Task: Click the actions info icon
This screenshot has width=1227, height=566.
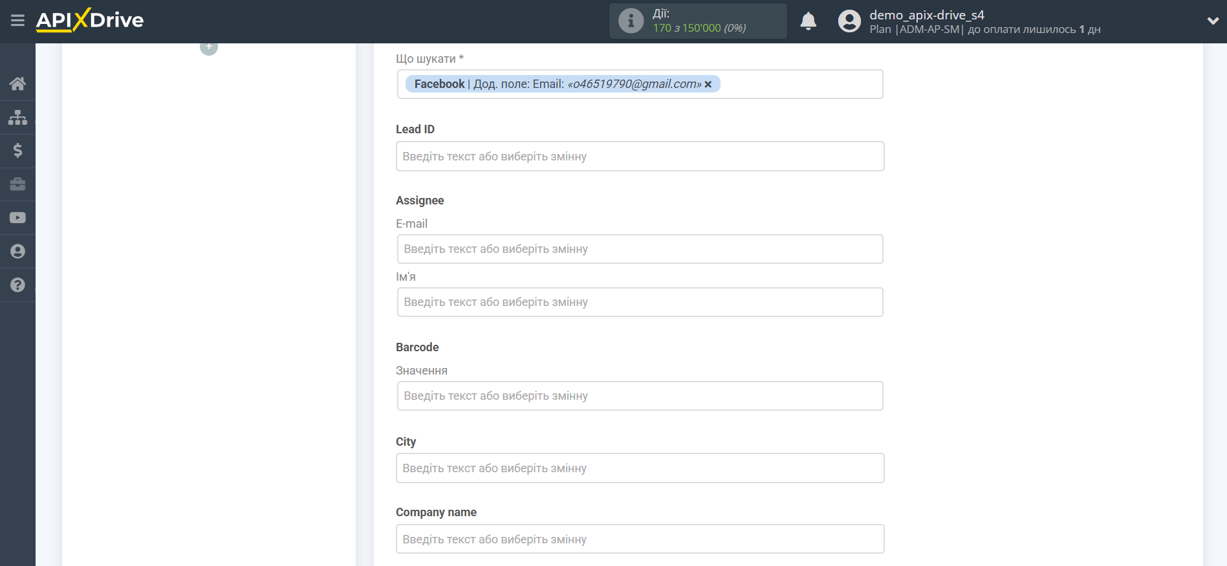Action: (x=631, y=21)
